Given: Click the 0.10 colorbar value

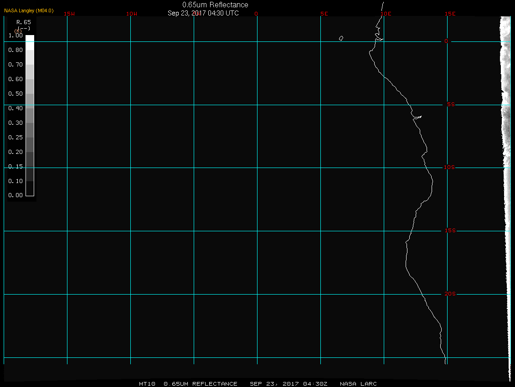Looking at the screenshot, I should coord(15,181).
